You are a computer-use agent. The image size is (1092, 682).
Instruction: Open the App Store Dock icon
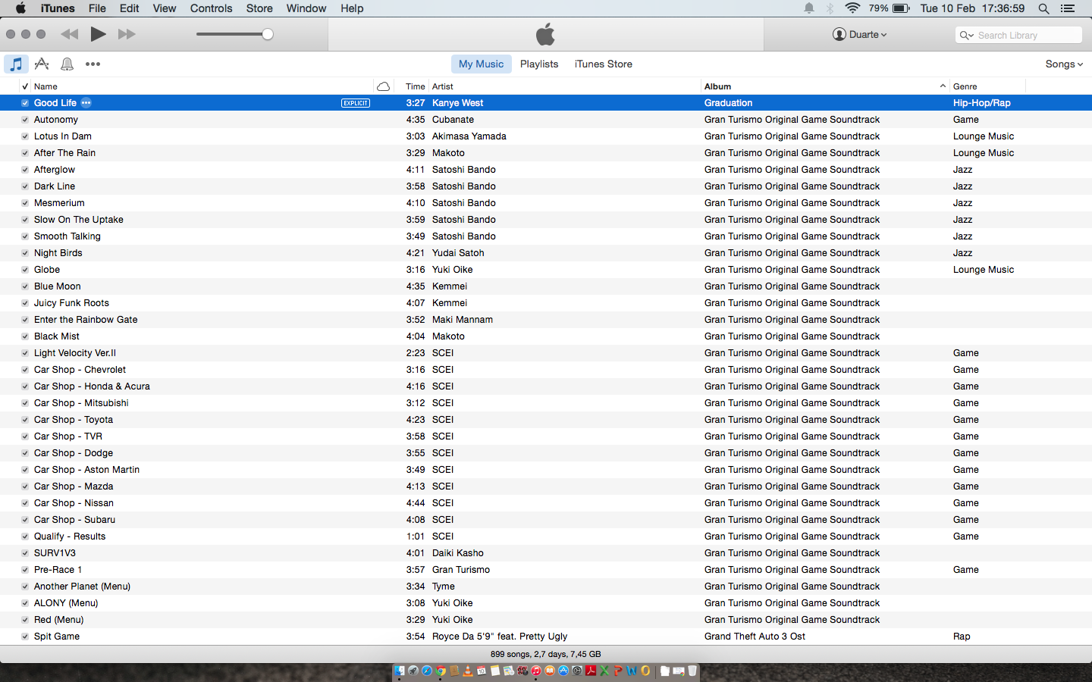pyautogui.click(x=563, y=671)
